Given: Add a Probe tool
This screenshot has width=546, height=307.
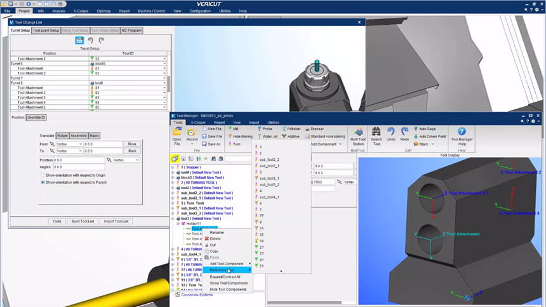Looking at the screenshot, I should (265, 129).
